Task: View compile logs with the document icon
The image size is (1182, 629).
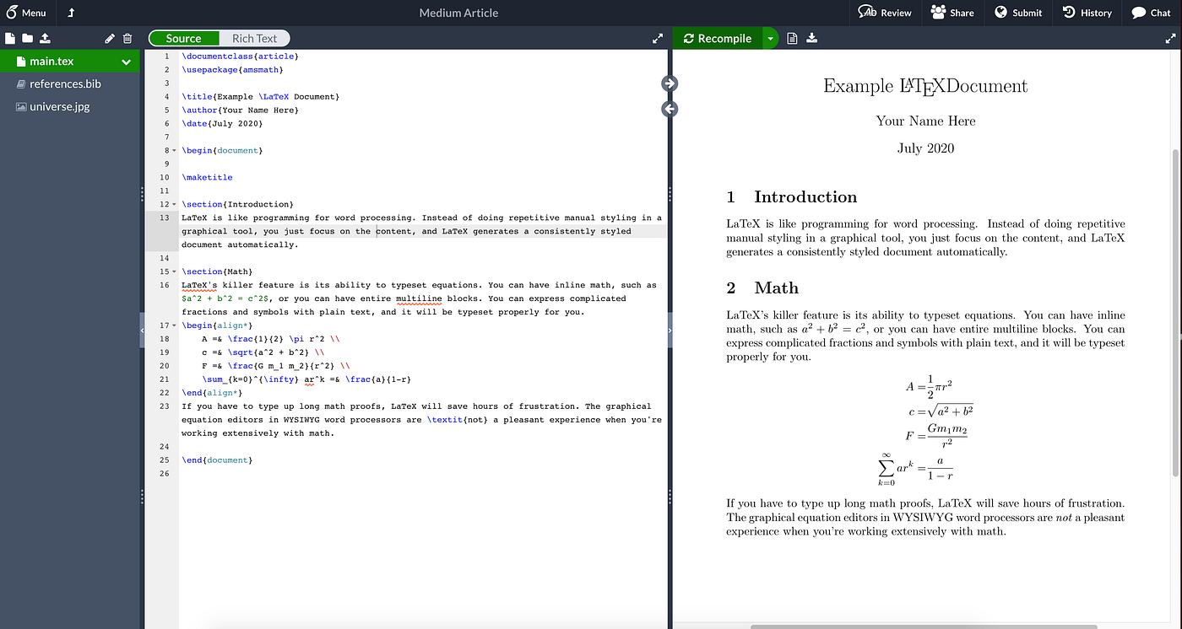Action: [792, 38]
